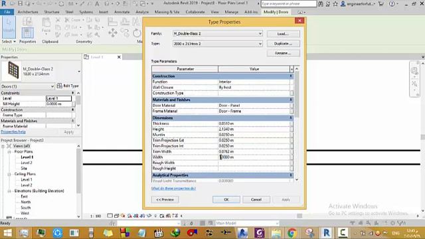The height and width of the screenshot is (239, 425).
Task: Click the Revit icon on the Windows taskbar
Action: pyautogui.click(x=326, y=233)
